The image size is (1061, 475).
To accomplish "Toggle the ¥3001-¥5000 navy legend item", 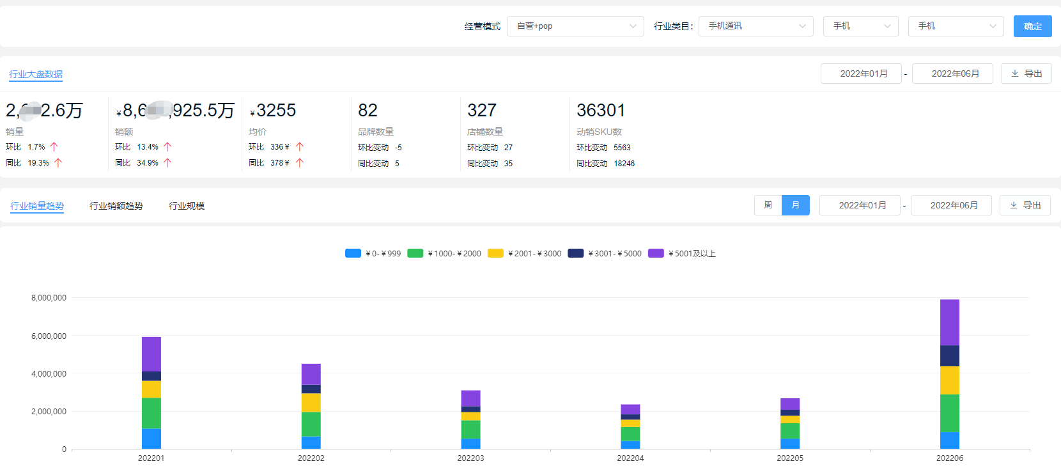I will pos(605,254).
